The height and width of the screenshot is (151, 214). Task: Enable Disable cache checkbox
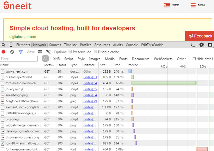tap(95, 52)
